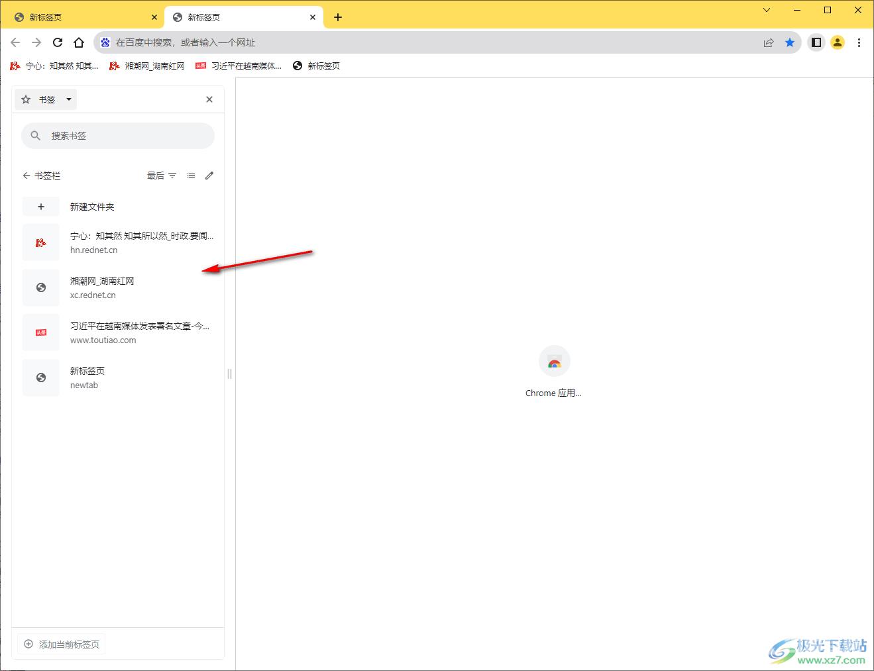Open the 书签 side panel dropdown
874x671 pixels.
(x=46, y=99)
